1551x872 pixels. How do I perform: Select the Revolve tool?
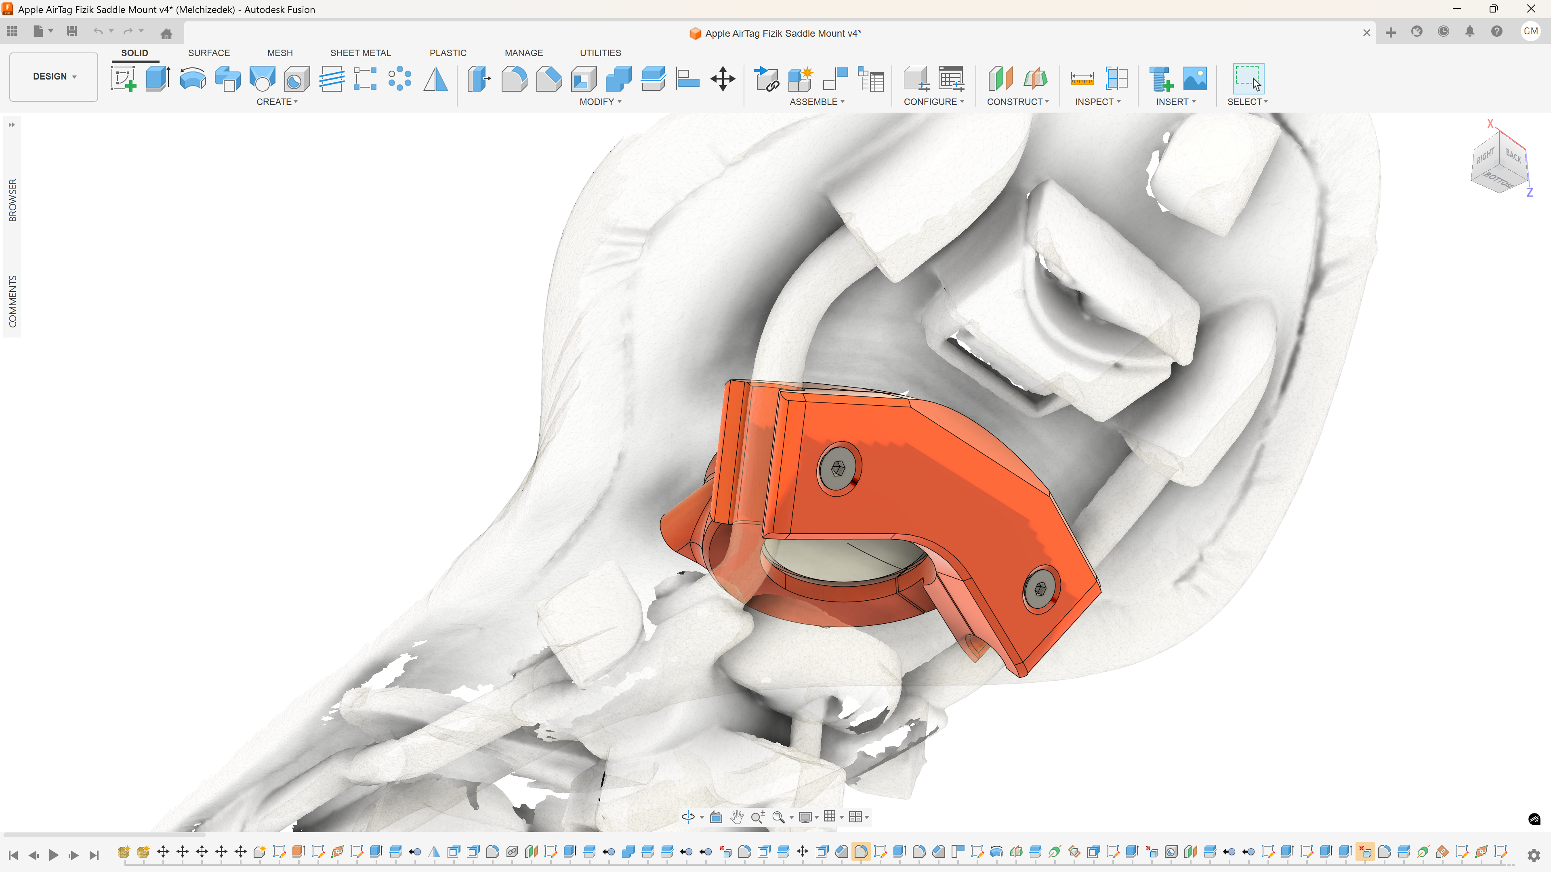pyautogui.click(x=193, y=79)
